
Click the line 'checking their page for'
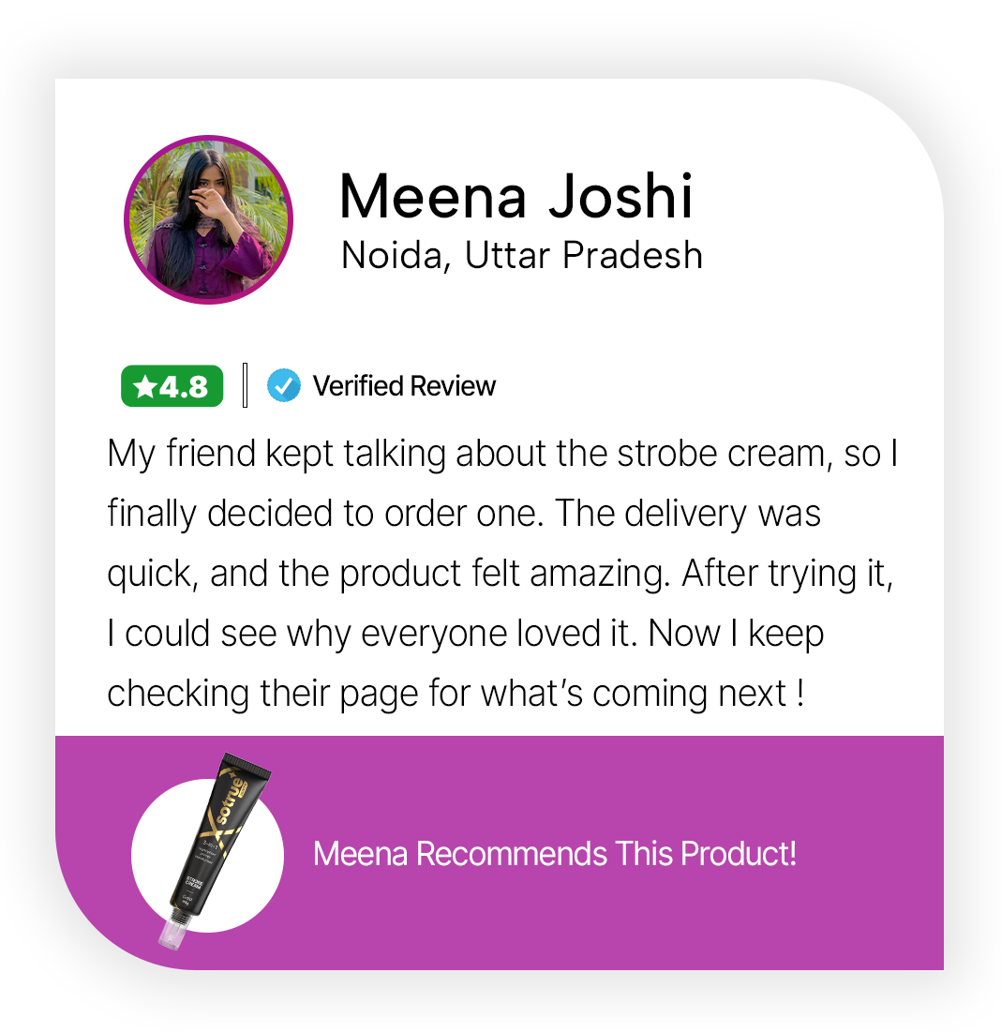click(456, 695)
